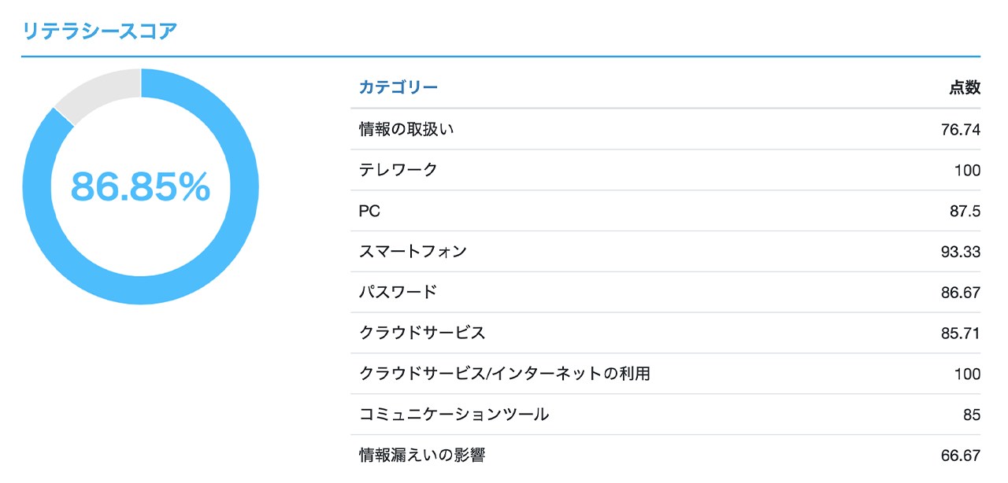Select the テレワーク category row
The image size is (1008, 483).
(666, 170)
